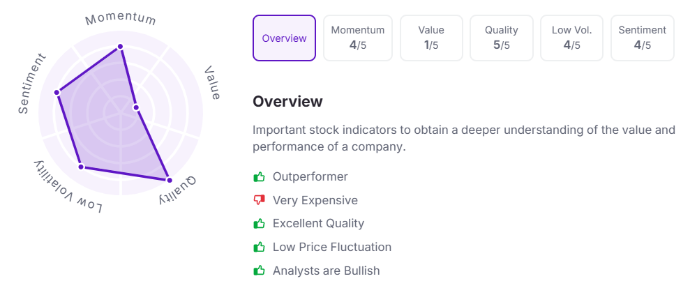Click the Analysts are Bullish text

[x=327, y=271]
